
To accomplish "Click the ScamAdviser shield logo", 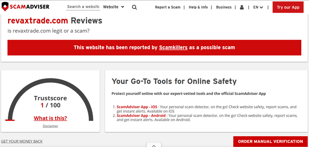I will [25, 7].
